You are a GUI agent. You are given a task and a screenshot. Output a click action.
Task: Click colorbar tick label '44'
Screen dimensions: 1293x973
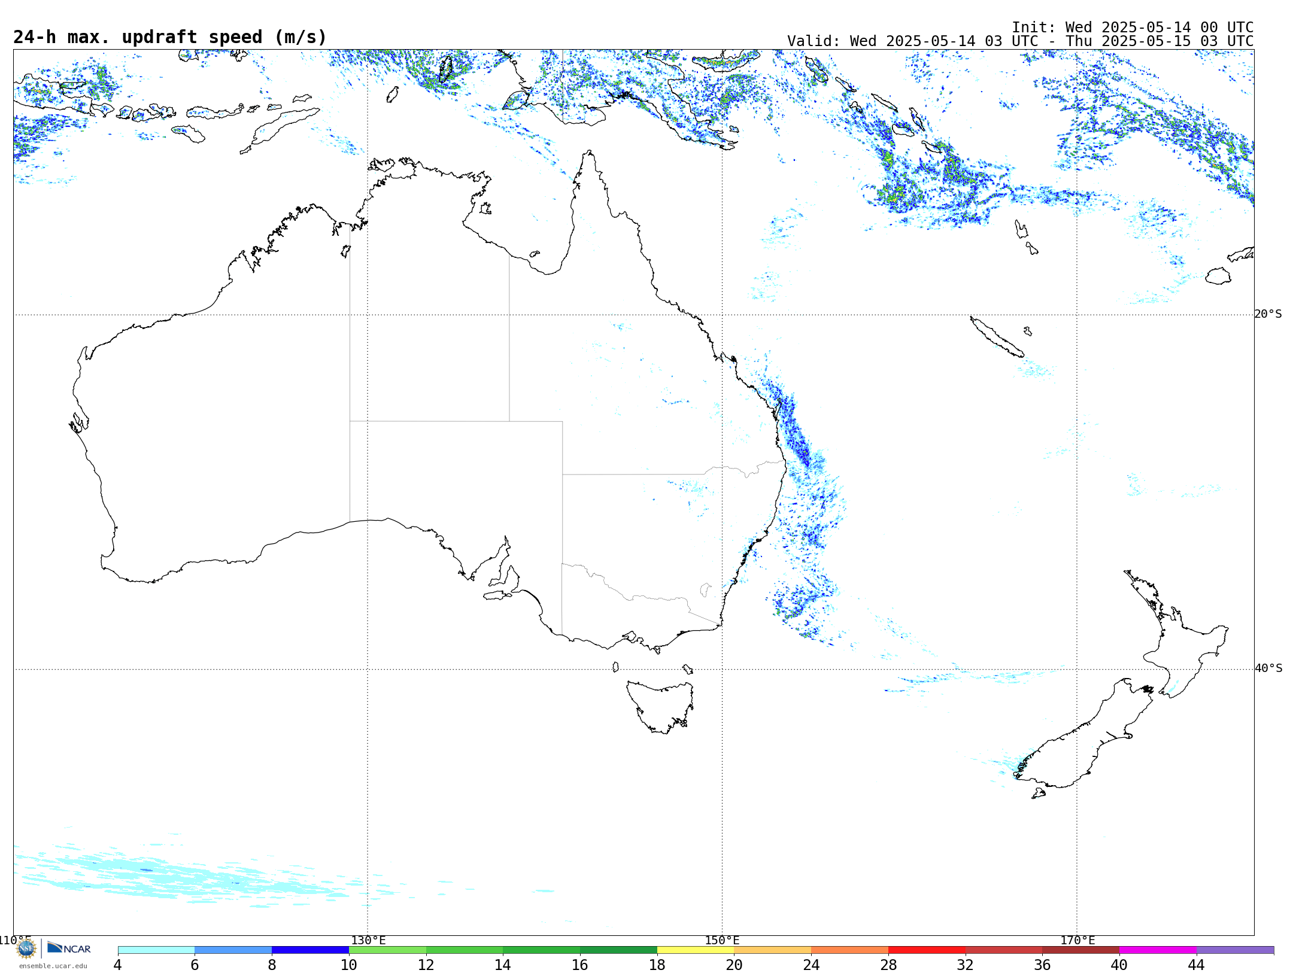[x=1197, y=965]
